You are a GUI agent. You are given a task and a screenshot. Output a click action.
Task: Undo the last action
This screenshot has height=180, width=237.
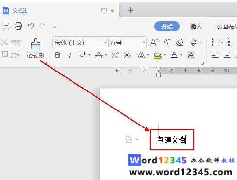click(x=31, y=26)
